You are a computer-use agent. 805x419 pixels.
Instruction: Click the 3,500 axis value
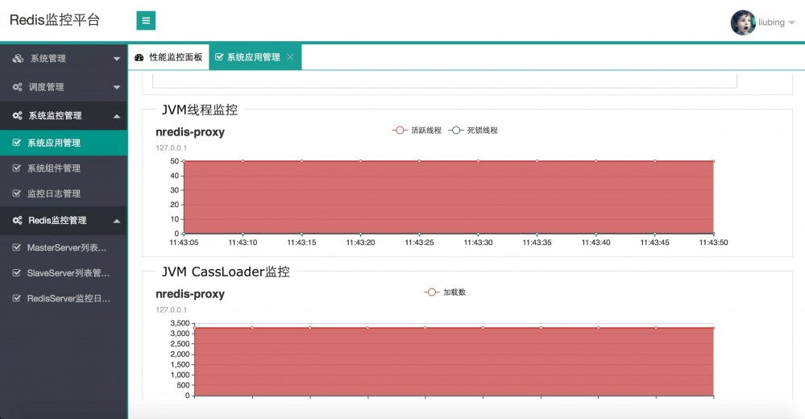[x=181, y=323]
